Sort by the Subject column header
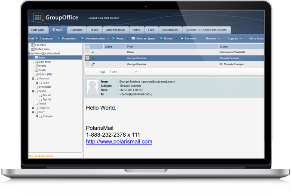 click(x=241, y=46)
